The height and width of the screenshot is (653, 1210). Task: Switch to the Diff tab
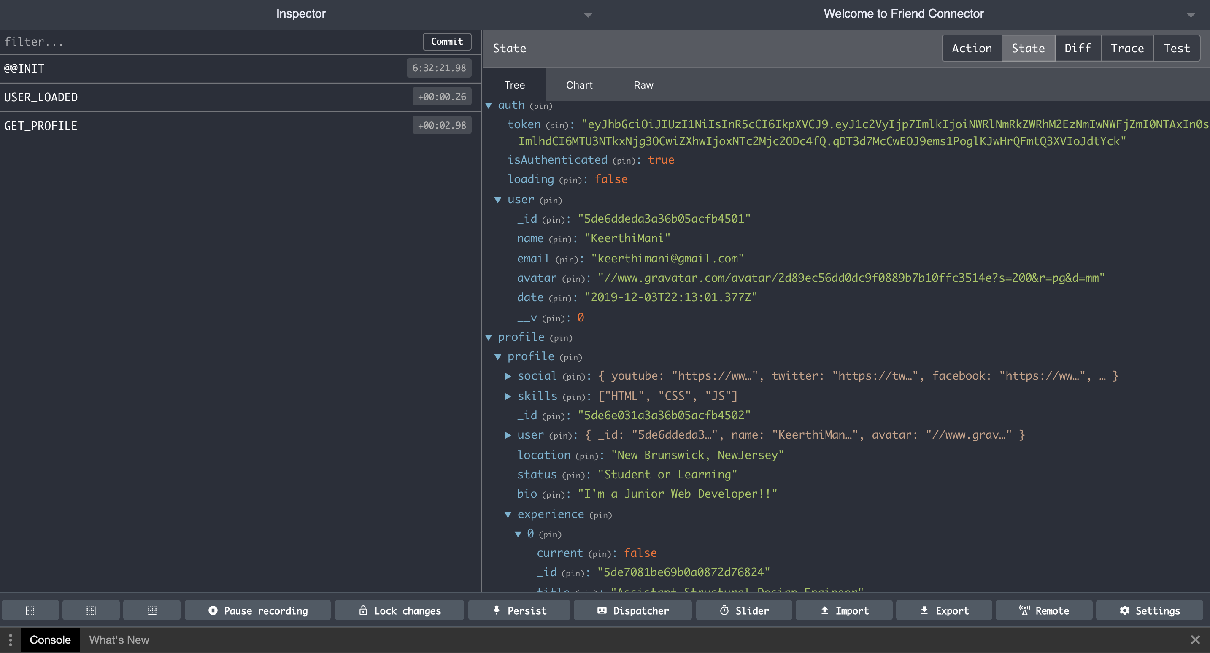click(x=1078, y=48)
